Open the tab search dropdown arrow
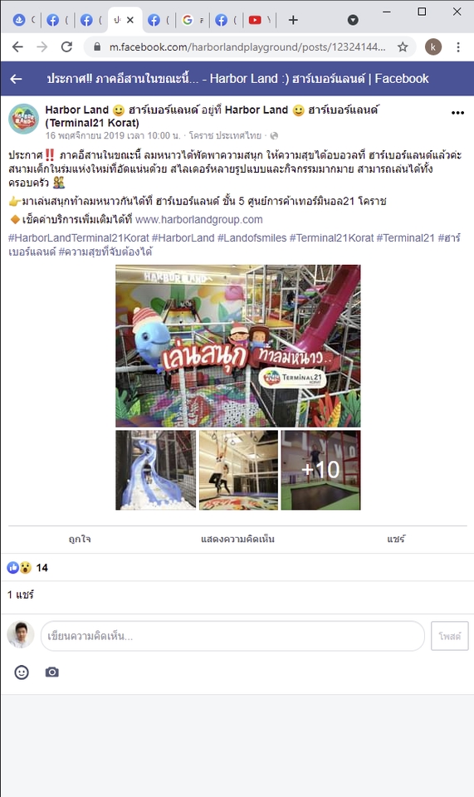Image resolution: width=474 pixels, height=797 pixels. (353, 20)
